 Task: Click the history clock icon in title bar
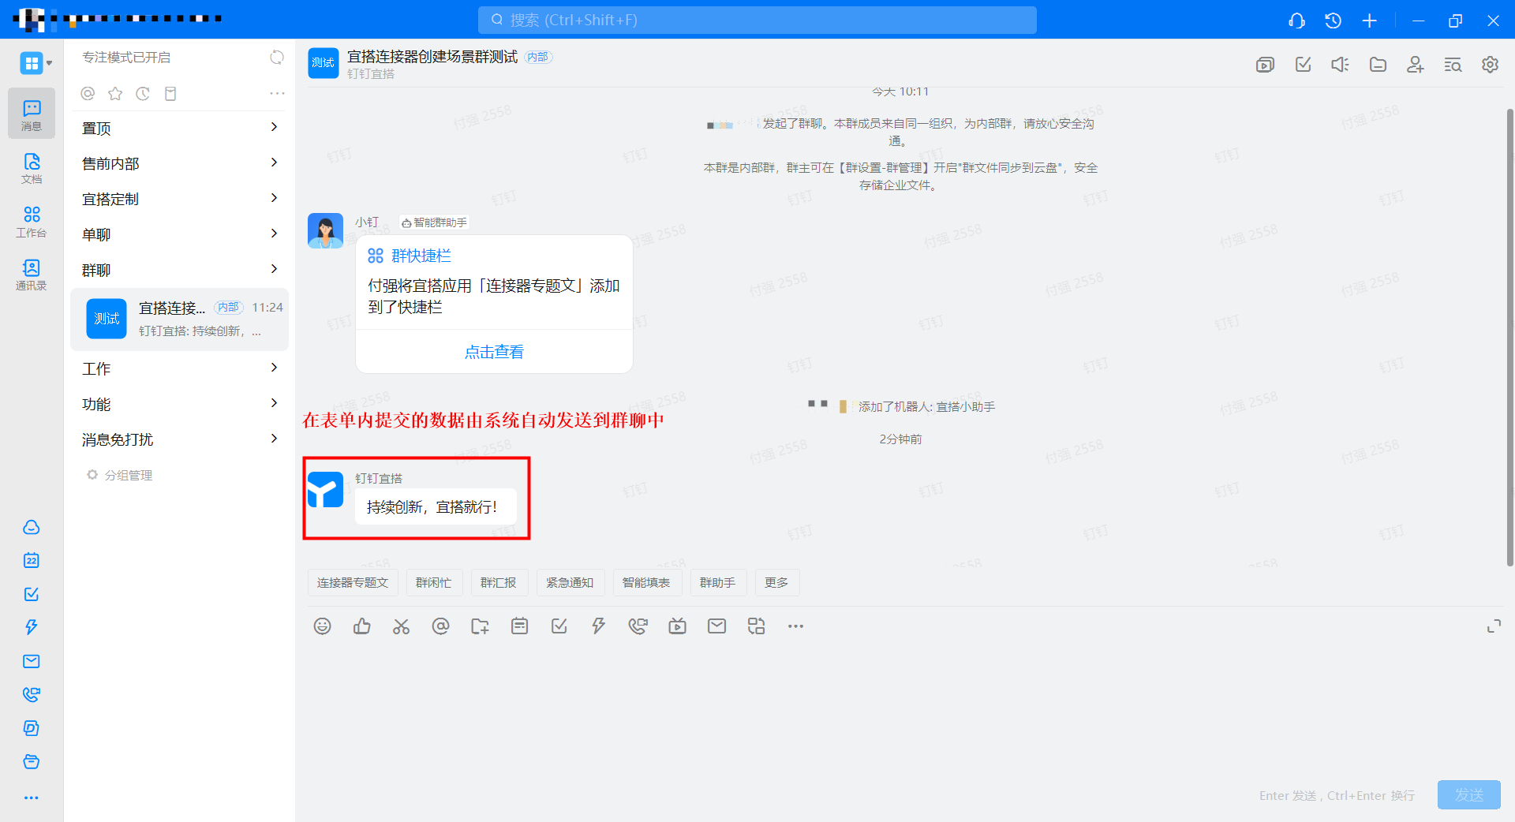(1334, 21)
